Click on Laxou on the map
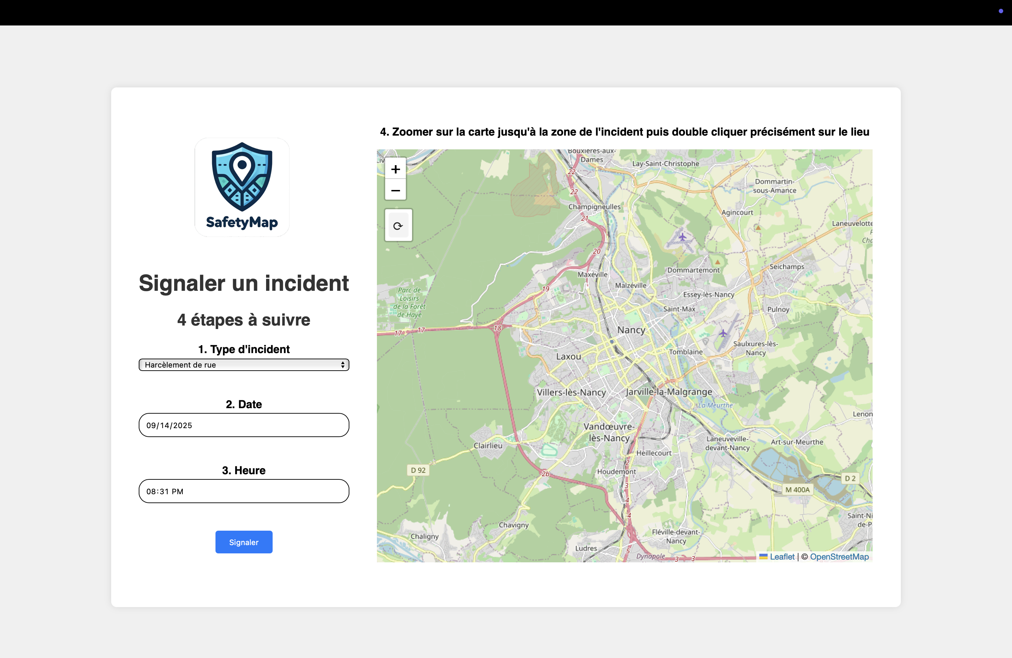Viewport: 1012px width, 658px height. coord(569,356)
